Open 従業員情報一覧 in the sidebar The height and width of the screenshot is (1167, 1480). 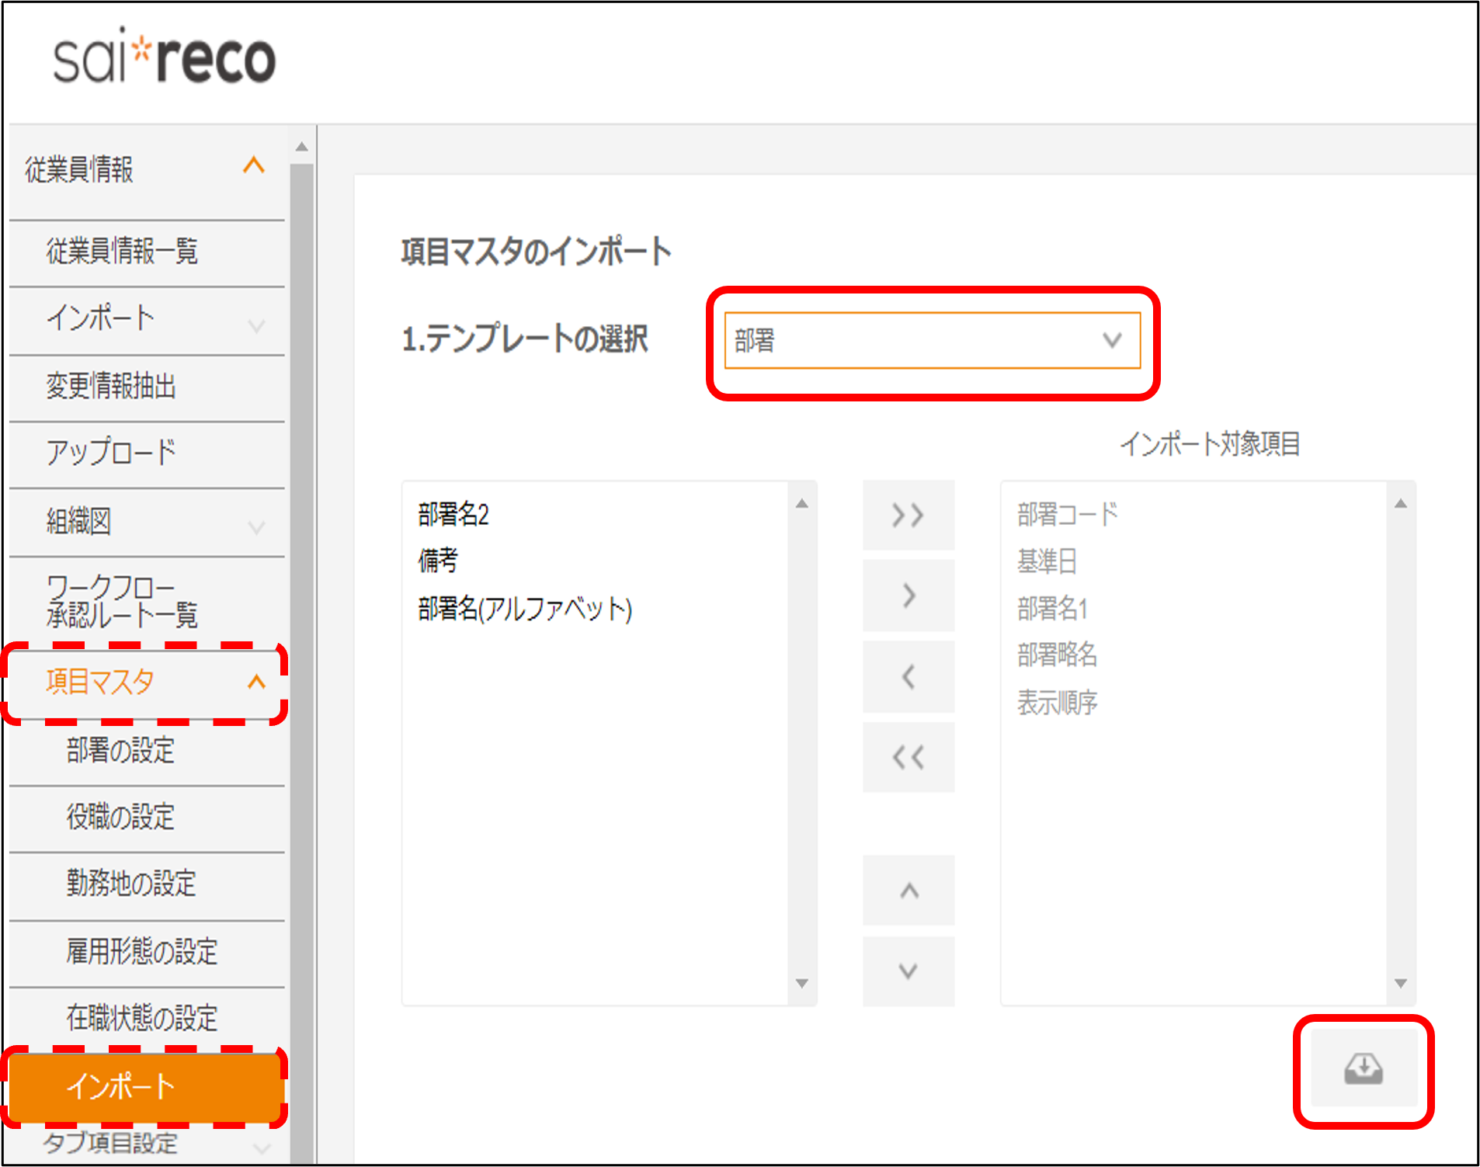122,252
